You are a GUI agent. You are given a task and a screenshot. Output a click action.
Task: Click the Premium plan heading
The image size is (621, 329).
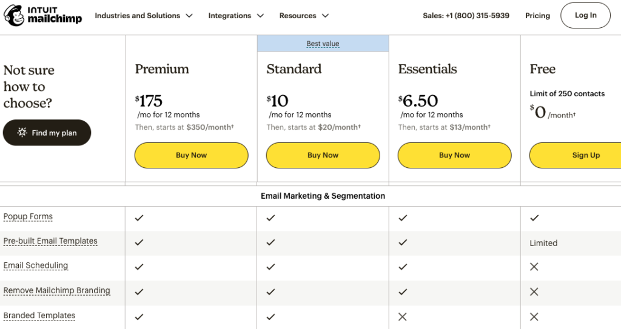tap(161, 69)
